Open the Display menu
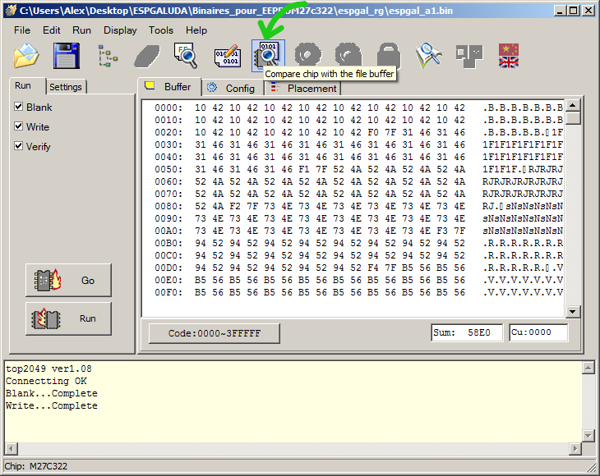 (120, 30)
